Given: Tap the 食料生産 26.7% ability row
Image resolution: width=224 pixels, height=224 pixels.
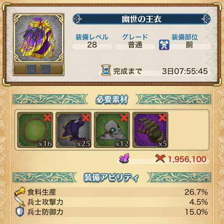Looking at the screenshot, I should tap(112, 192).
